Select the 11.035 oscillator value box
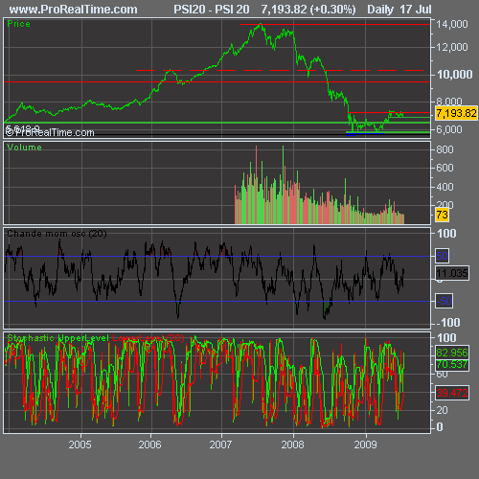Viewport: 479px width, 479px height. click(452, 273)
